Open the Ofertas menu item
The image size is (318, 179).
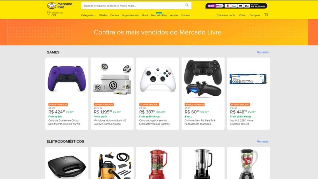pyautogui.click(x=103, y=16)
